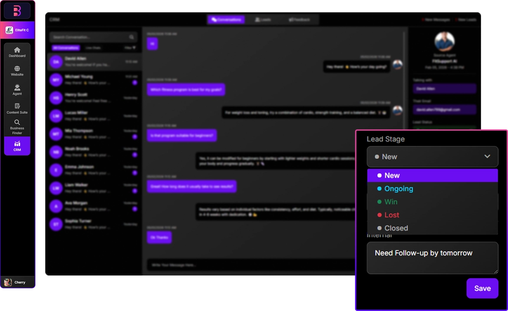The width and height of the screenshot is (508, 311).
Task: Open the Business Finder magnifier icon
Action: tap(17, 122)
